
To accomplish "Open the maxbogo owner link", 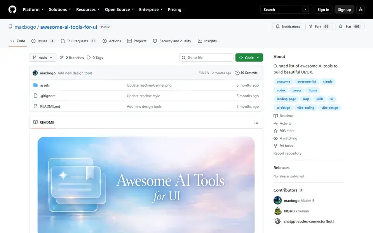I will 25,27.
